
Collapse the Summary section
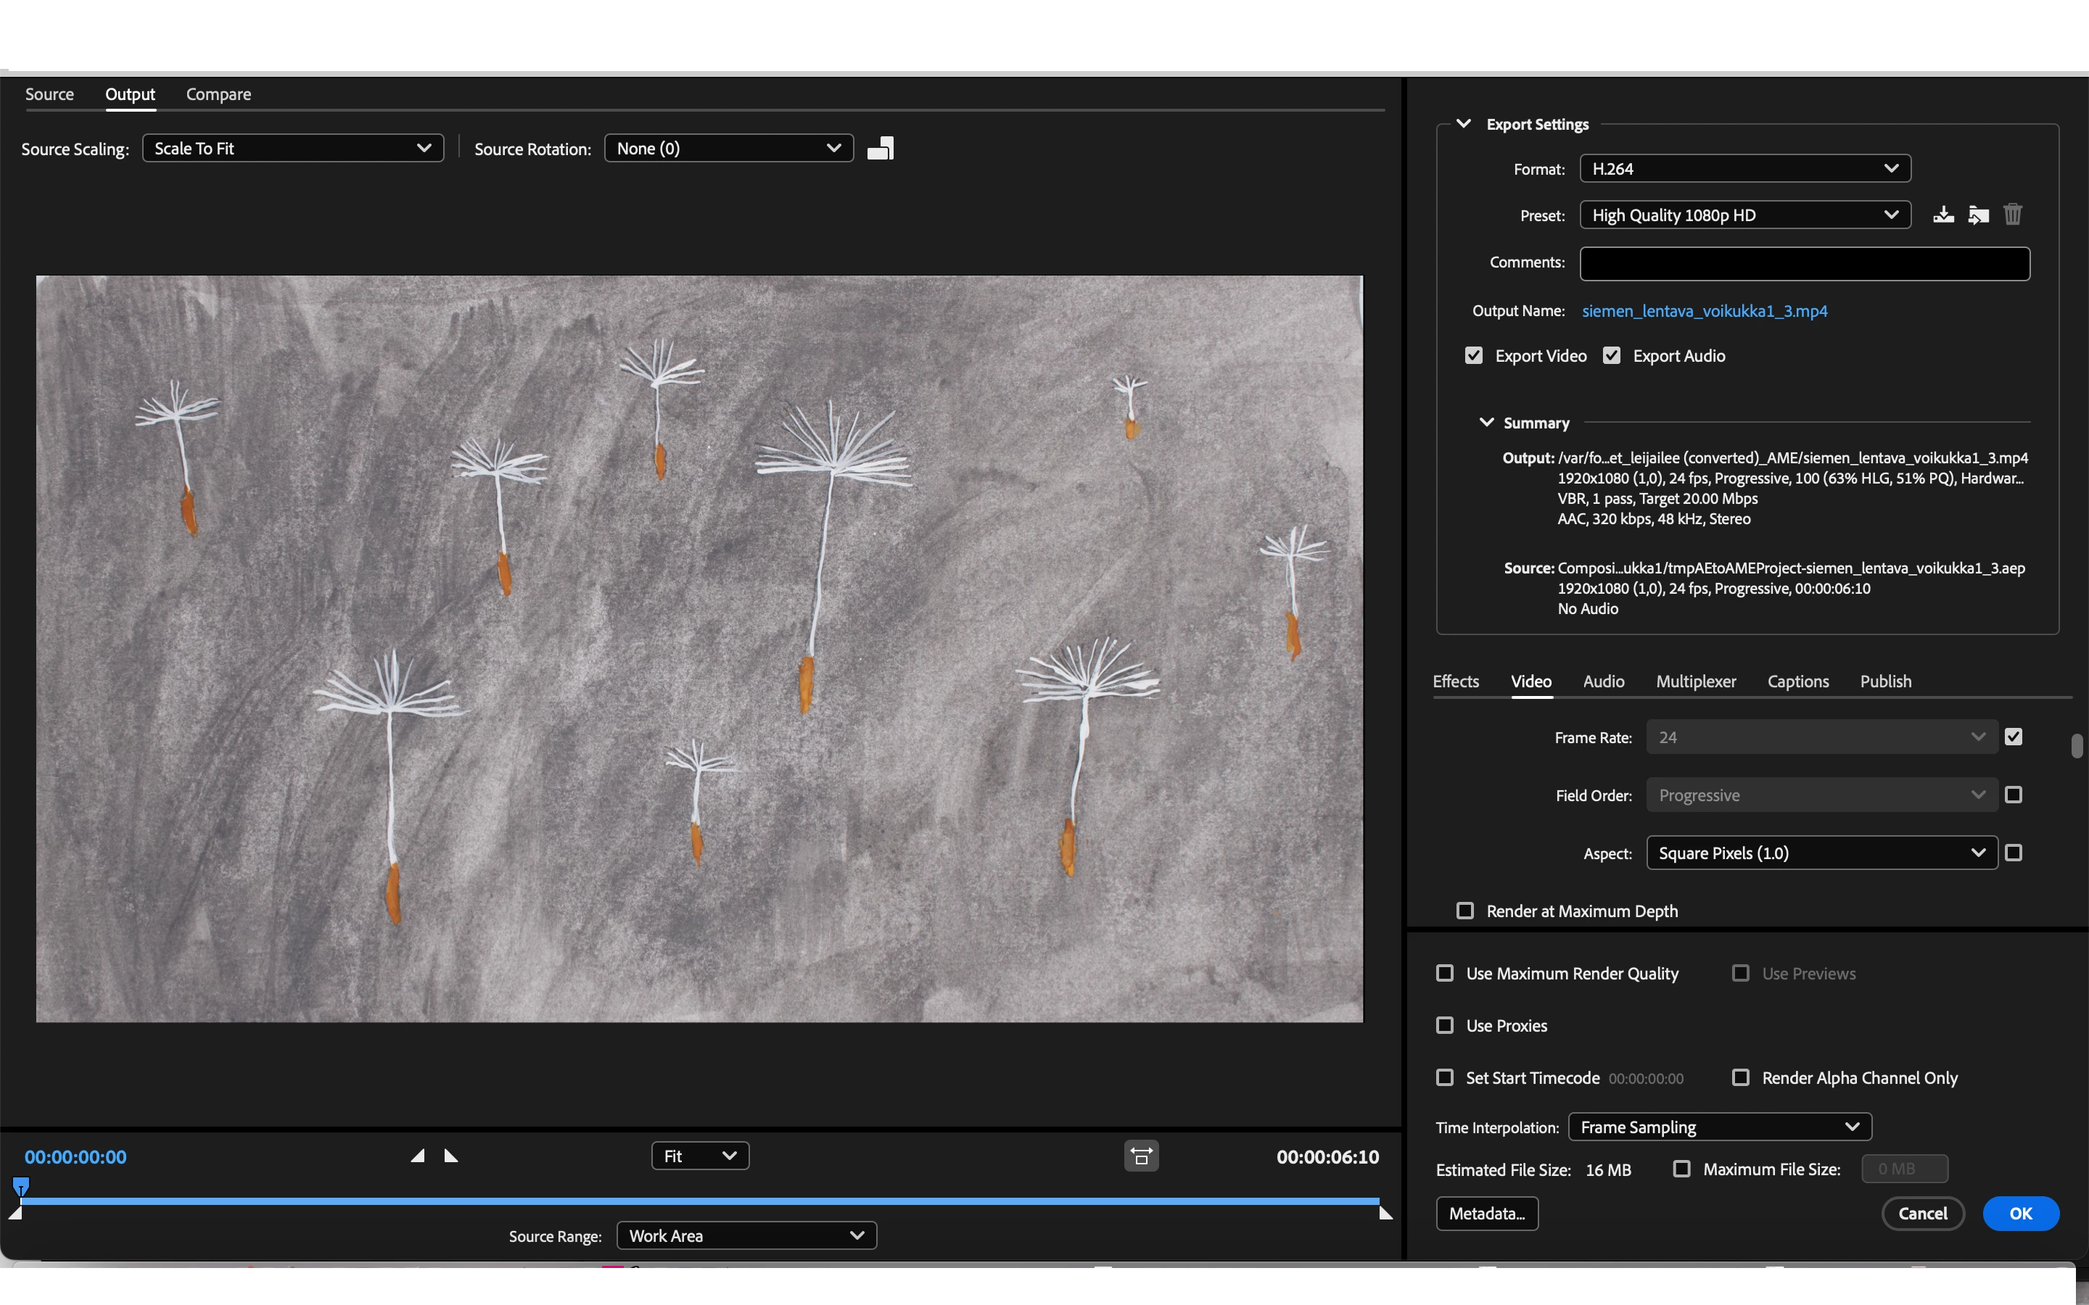tap(1486, 422)
